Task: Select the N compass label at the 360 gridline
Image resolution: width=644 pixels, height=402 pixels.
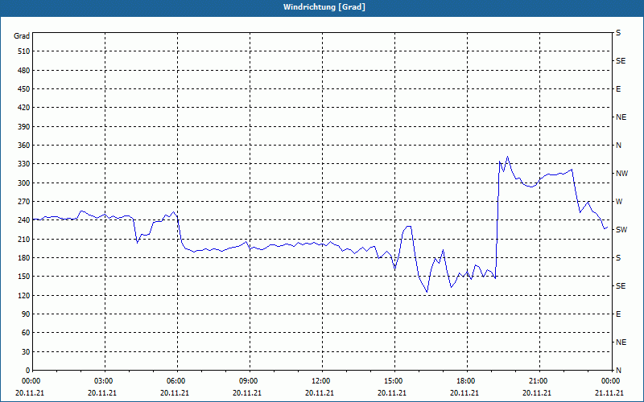Action: point(618,146)
